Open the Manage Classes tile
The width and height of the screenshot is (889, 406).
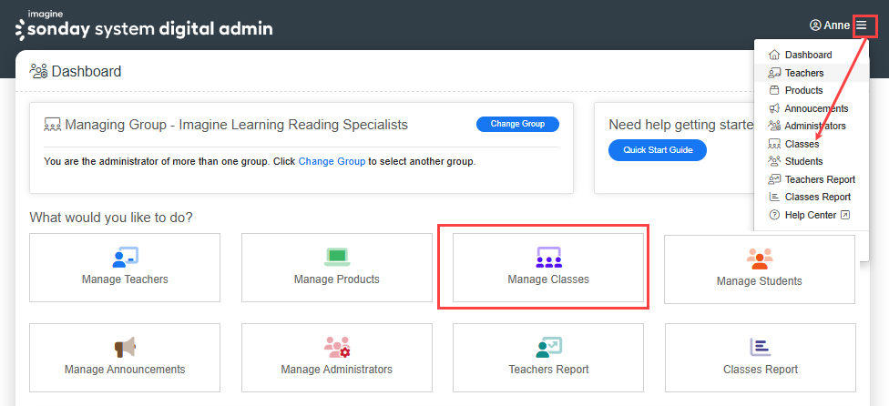click(548, 268)
